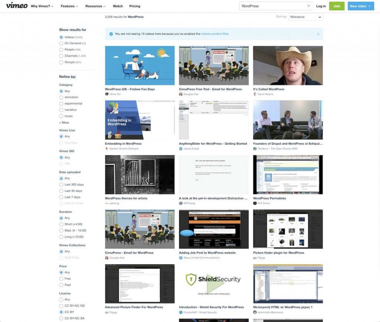Expand the Features menu

pos(69,6)
